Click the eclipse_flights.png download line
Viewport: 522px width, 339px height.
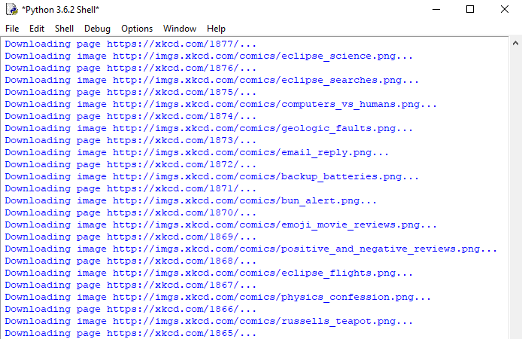[x=209, y=273]
